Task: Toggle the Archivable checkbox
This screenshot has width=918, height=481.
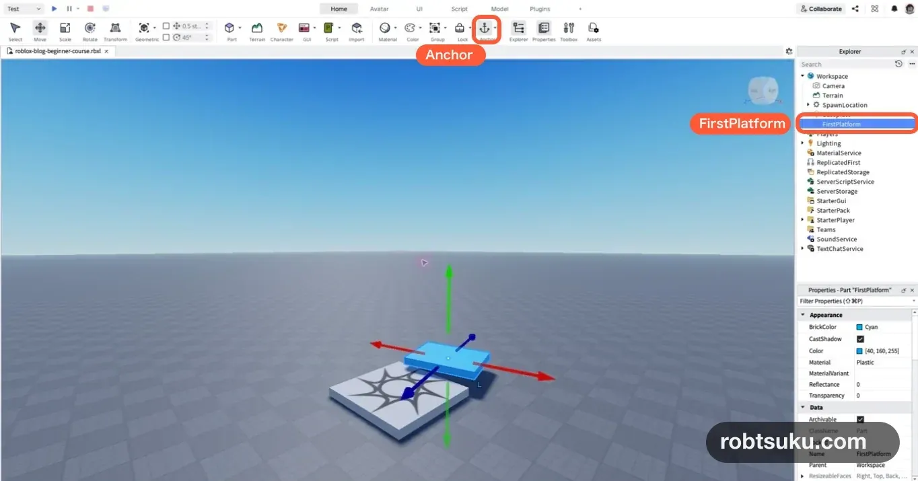Action: point(860,419)
